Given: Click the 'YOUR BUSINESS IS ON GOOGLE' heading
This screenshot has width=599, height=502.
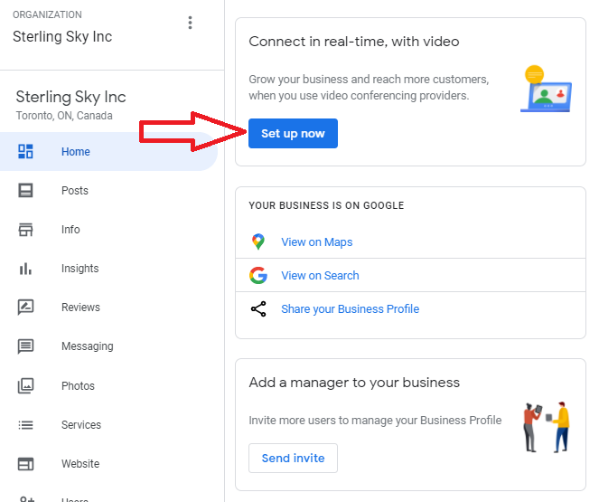Looking at the screenshot, I should (x=326, y=205).
